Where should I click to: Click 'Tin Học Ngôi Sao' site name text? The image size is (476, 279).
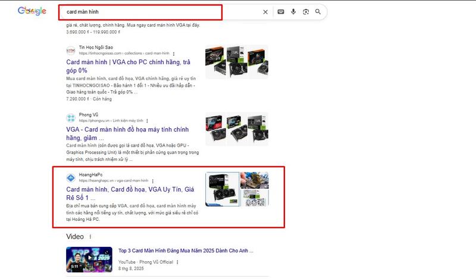click(x=96, y=47)
